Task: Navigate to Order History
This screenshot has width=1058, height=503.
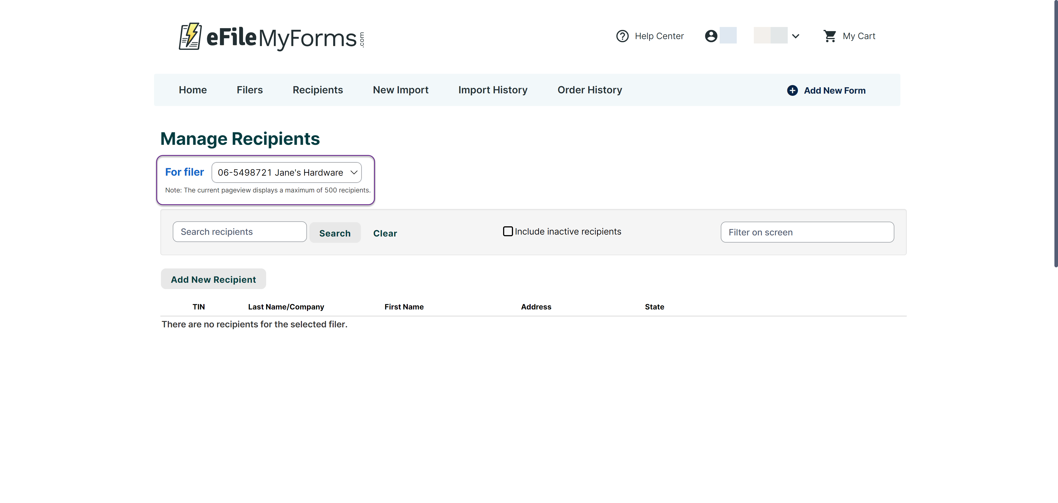Action: pos(589,90)
